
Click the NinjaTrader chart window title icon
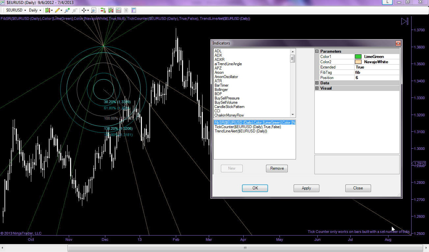click(3, 2)
